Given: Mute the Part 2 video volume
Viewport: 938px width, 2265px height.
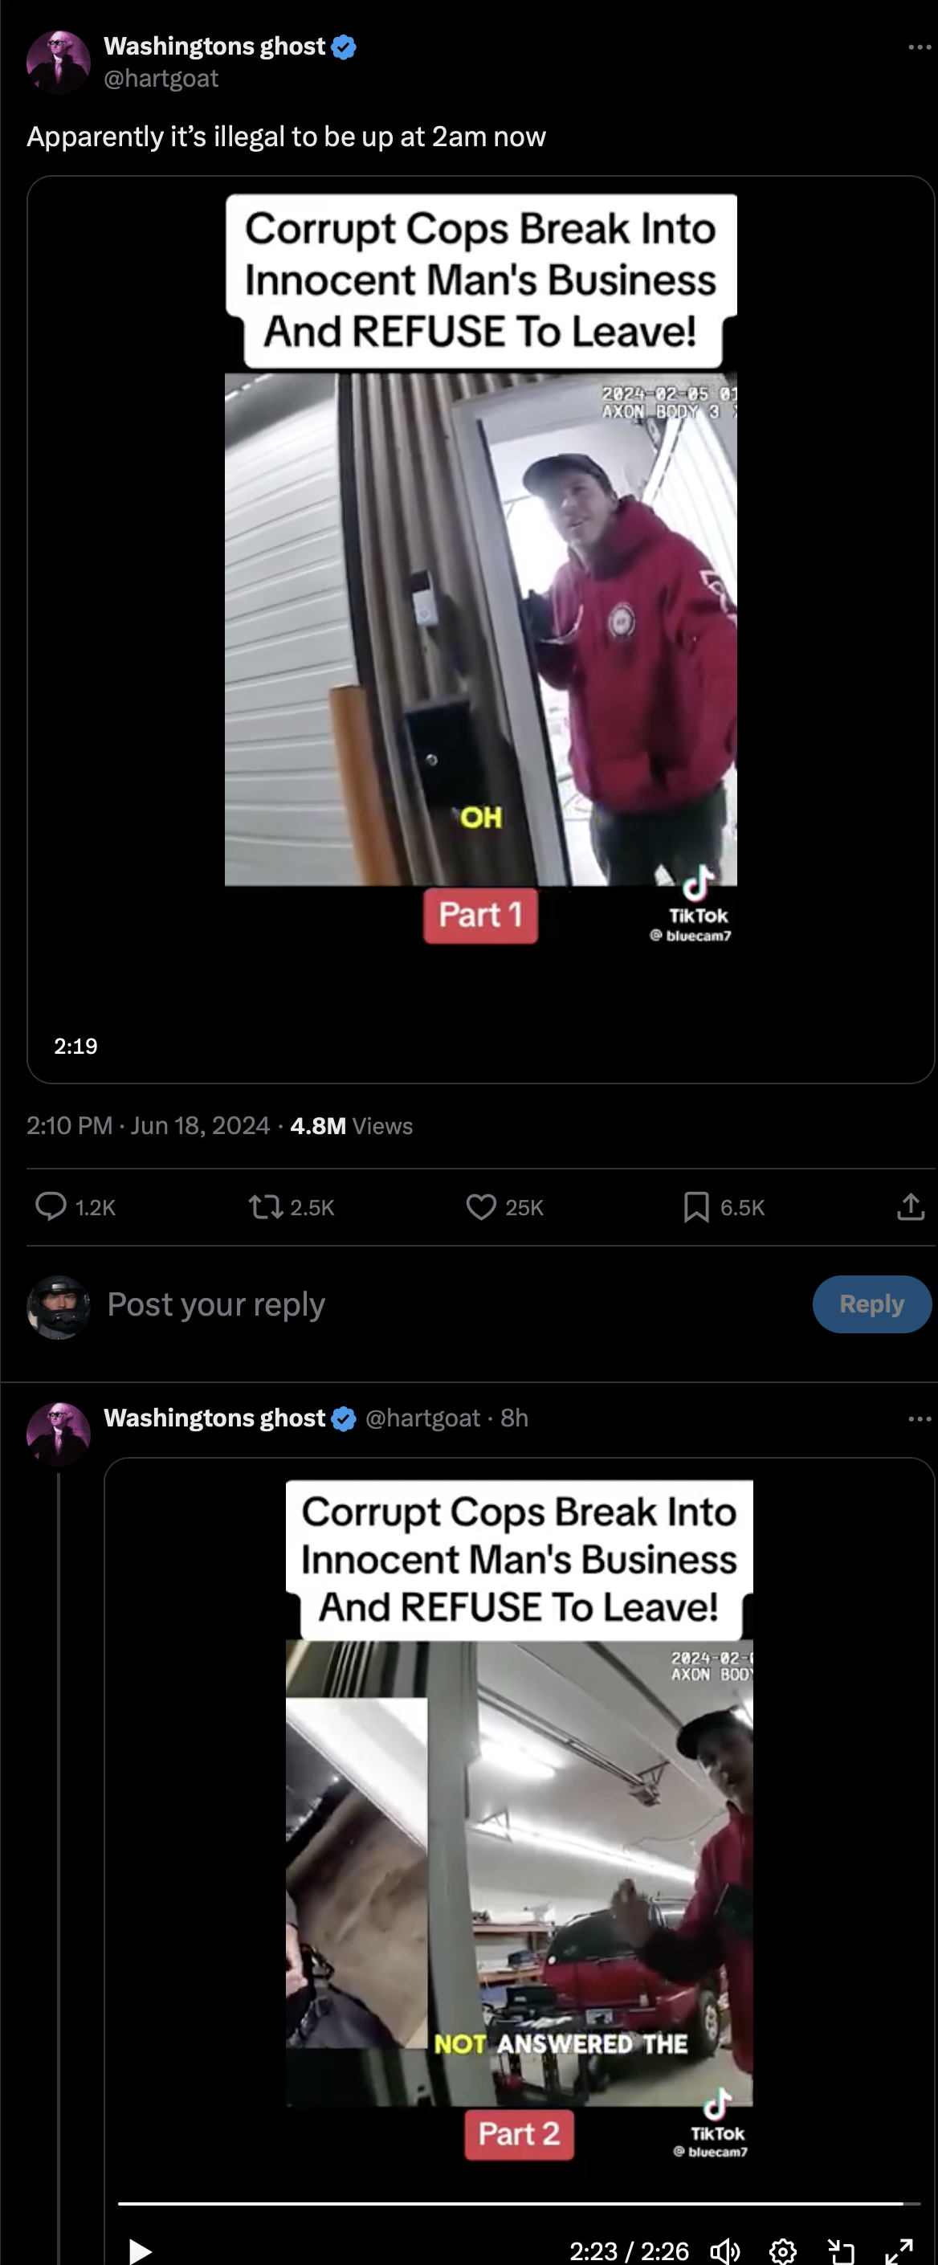Looking at the screenshot, I should (725, 2250).
